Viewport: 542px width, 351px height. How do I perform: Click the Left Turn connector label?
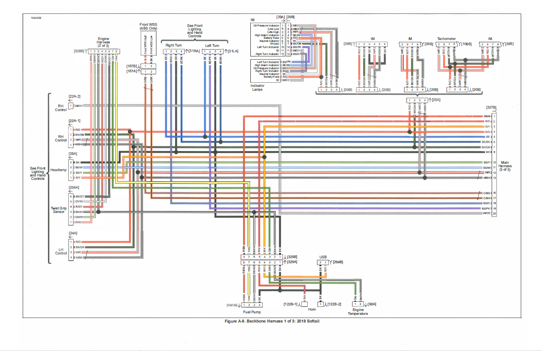[212, 45]
